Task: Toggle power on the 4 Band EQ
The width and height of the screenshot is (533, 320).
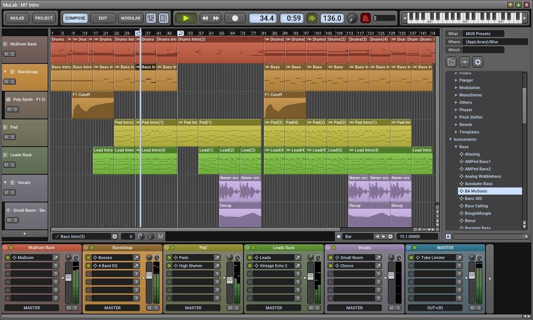Action: click(x=88, y=266)
